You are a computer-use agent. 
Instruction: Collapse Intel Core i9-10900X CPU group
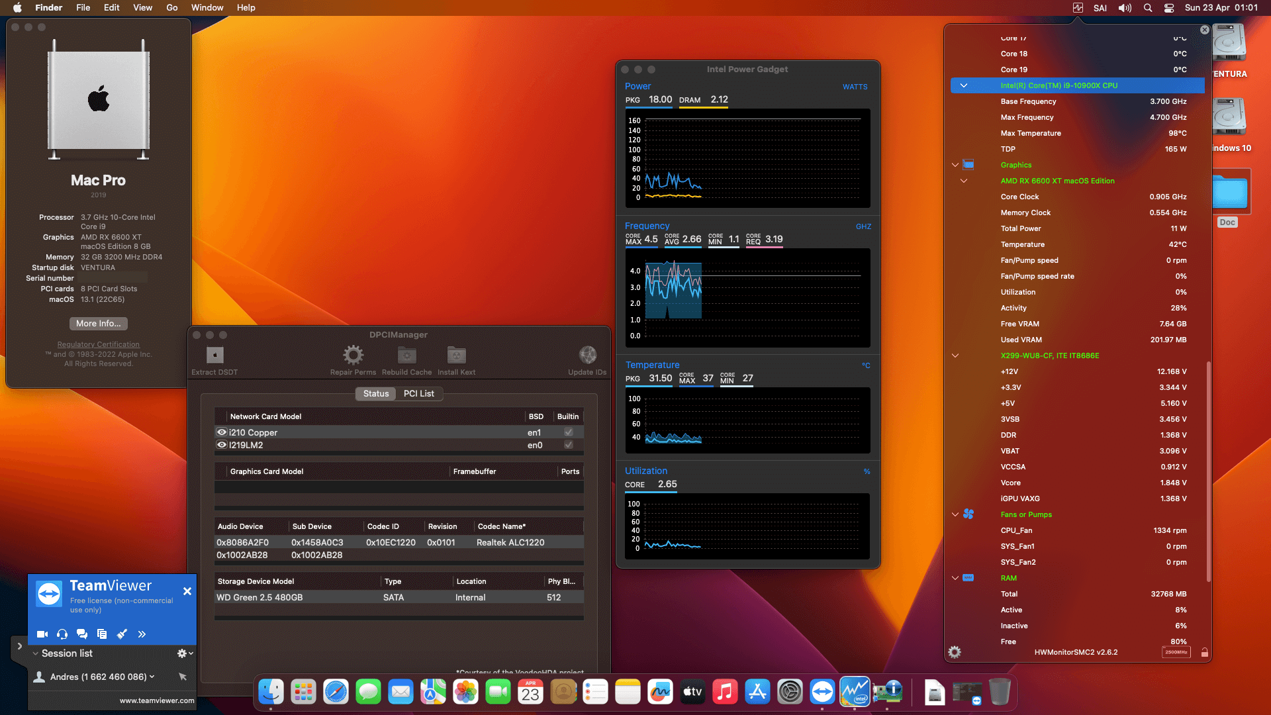tap(964, 85)
